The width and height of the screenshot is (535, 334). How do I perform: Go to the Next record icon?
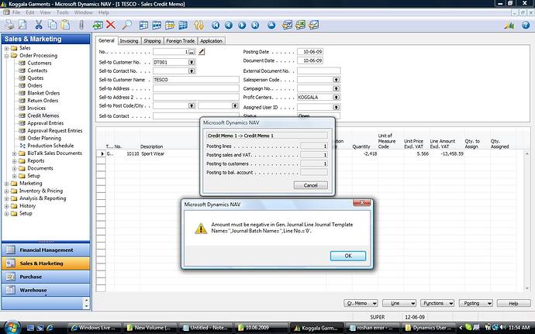coord(242,25)
